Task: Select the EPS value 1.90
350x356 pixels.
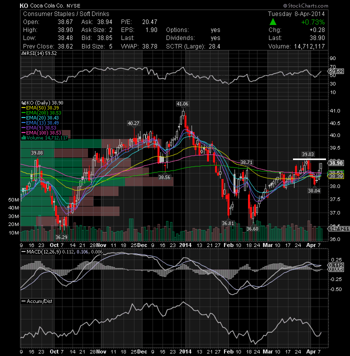Action: (x=151, y=30)
